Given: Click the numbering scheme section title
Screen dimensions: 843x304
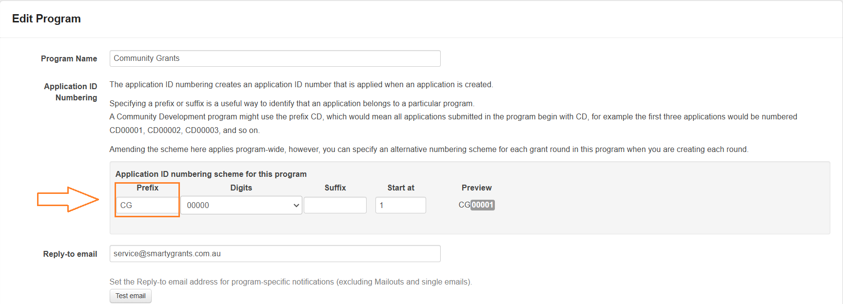Looking at the screenshot, I should (x=211, y=174).
